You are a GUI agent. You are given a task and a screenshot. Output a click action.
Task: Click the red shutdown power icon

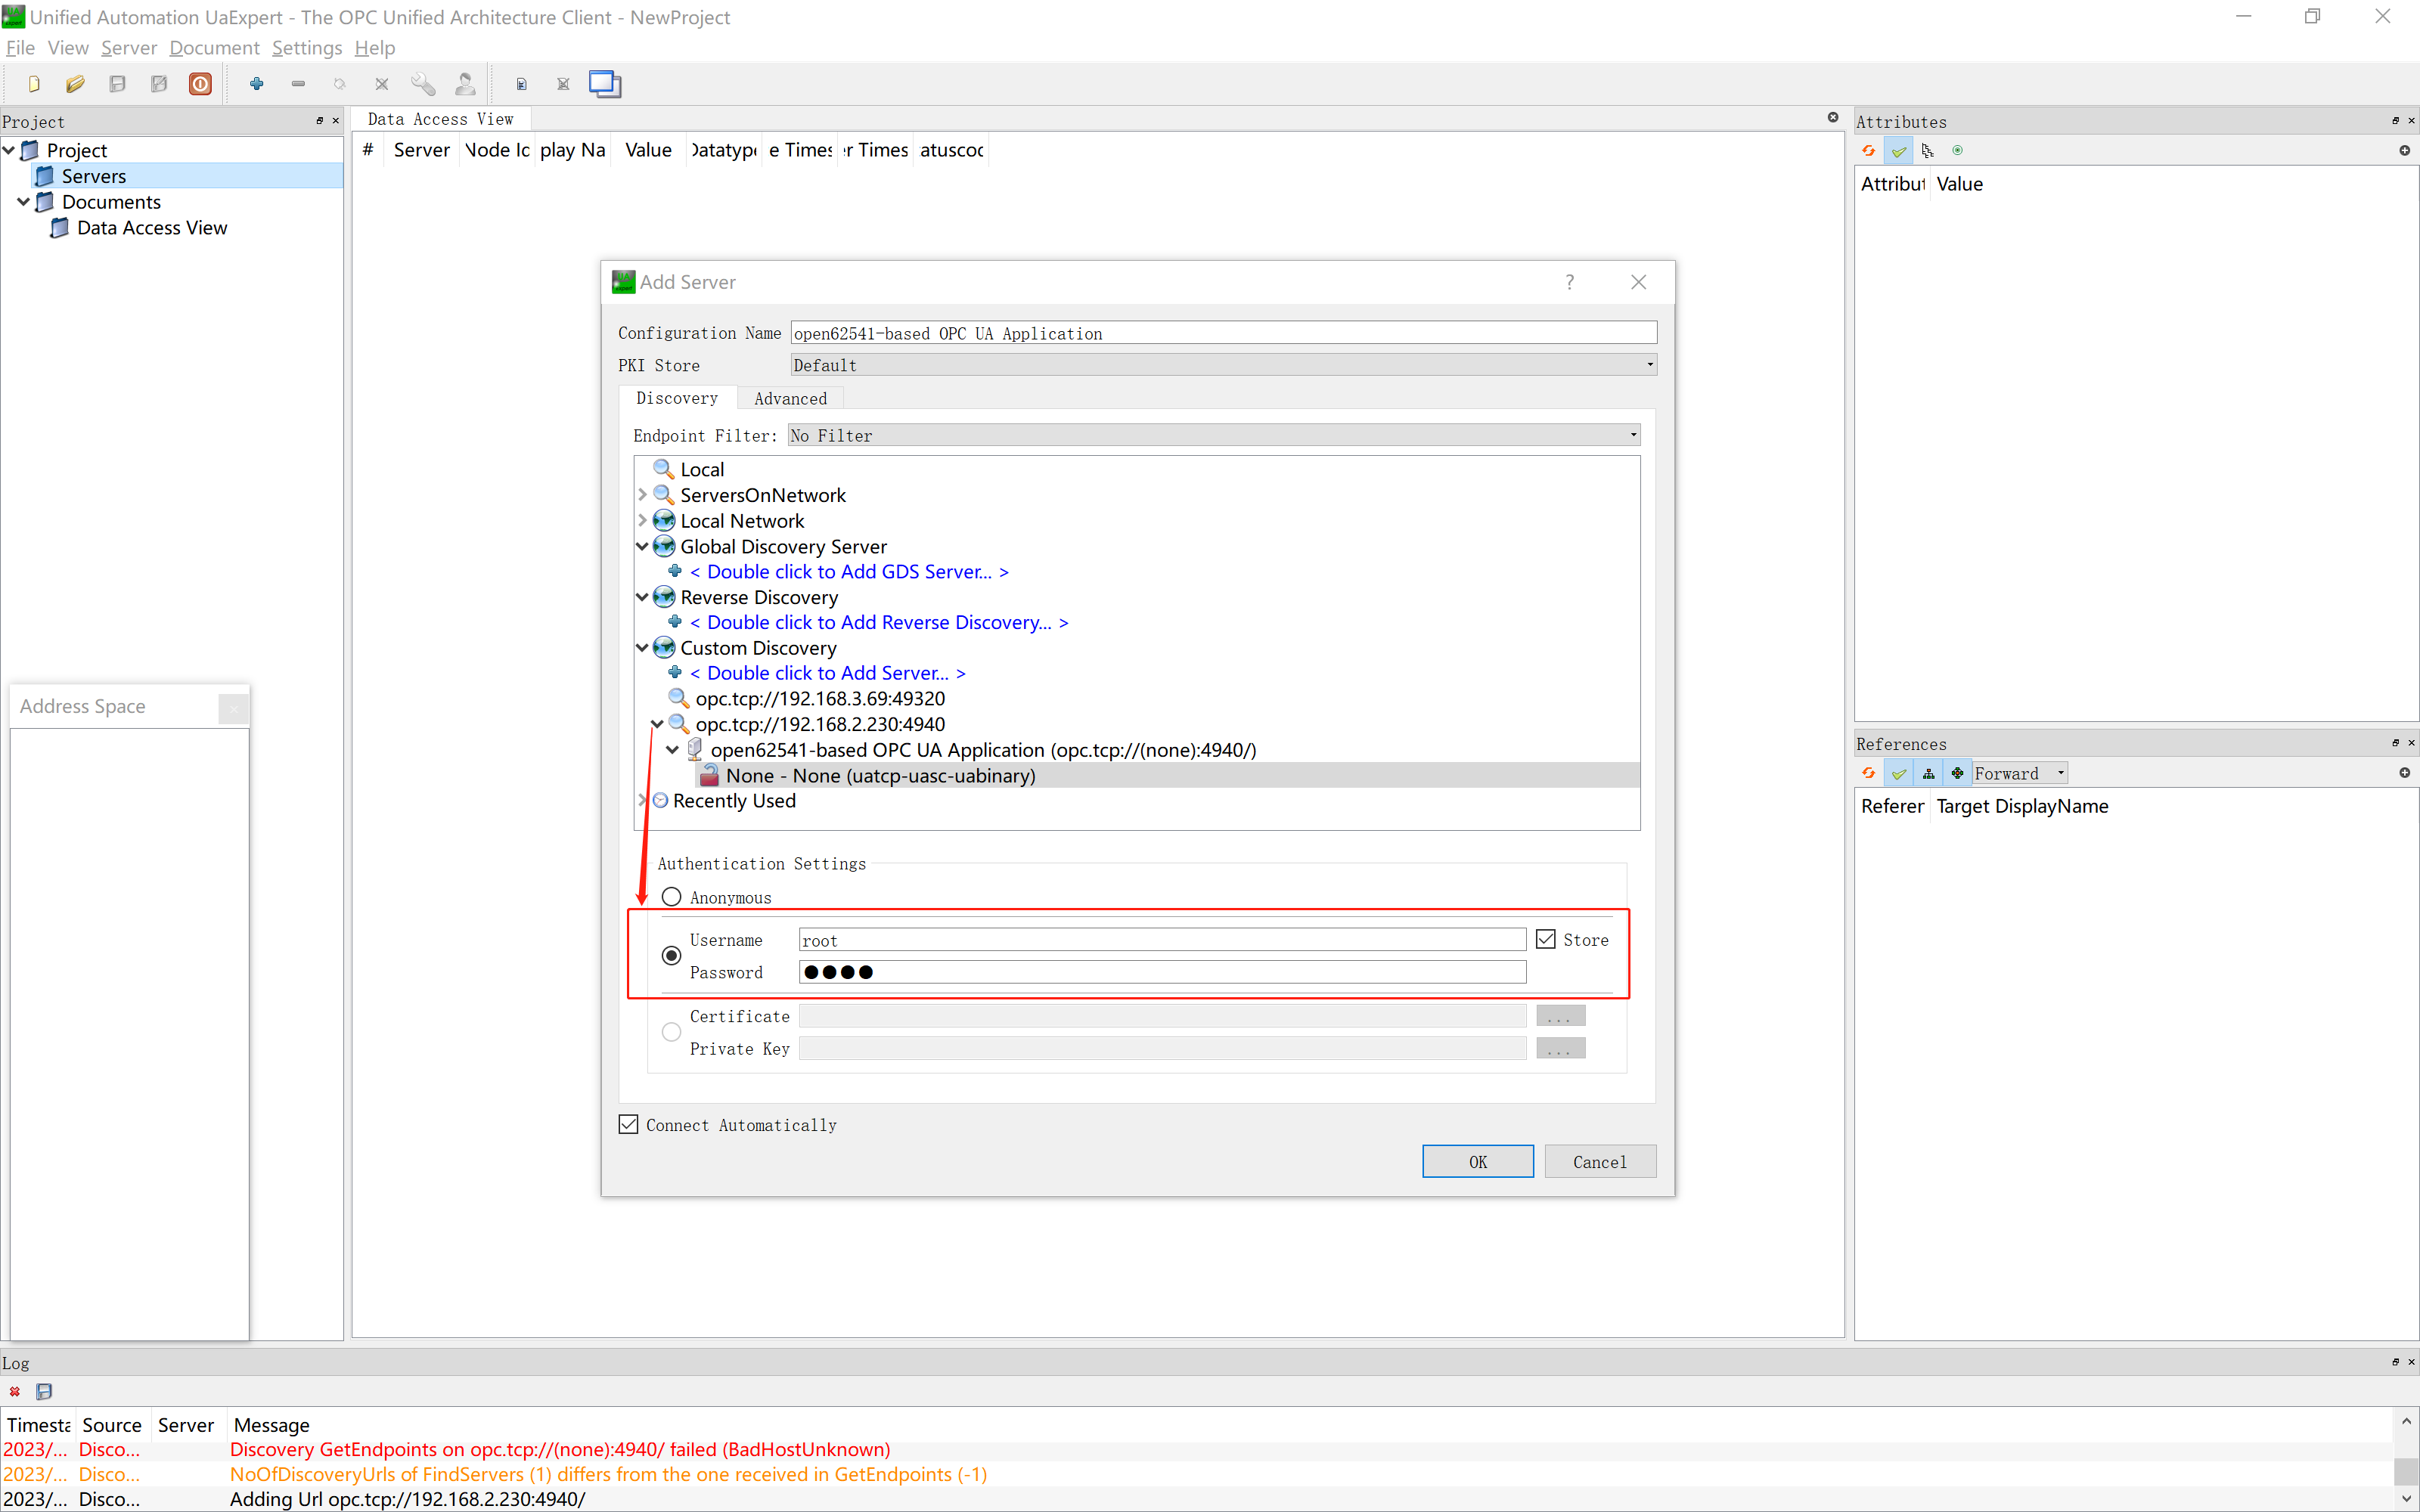tap(200, 84)
